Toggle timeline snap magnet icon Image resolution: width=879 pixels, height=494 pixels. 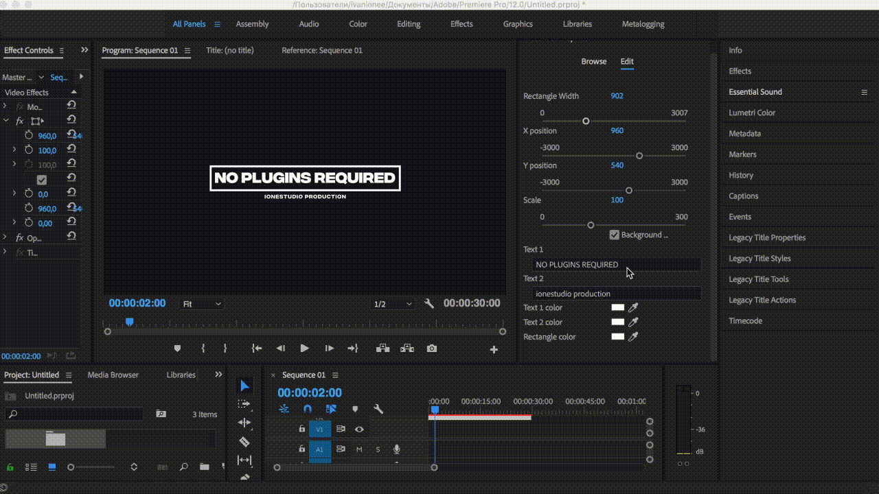[308, 409]
